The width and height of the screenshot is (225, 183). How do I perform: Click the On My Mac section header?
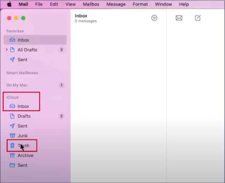pyautogui.click(x=17, y=85)
